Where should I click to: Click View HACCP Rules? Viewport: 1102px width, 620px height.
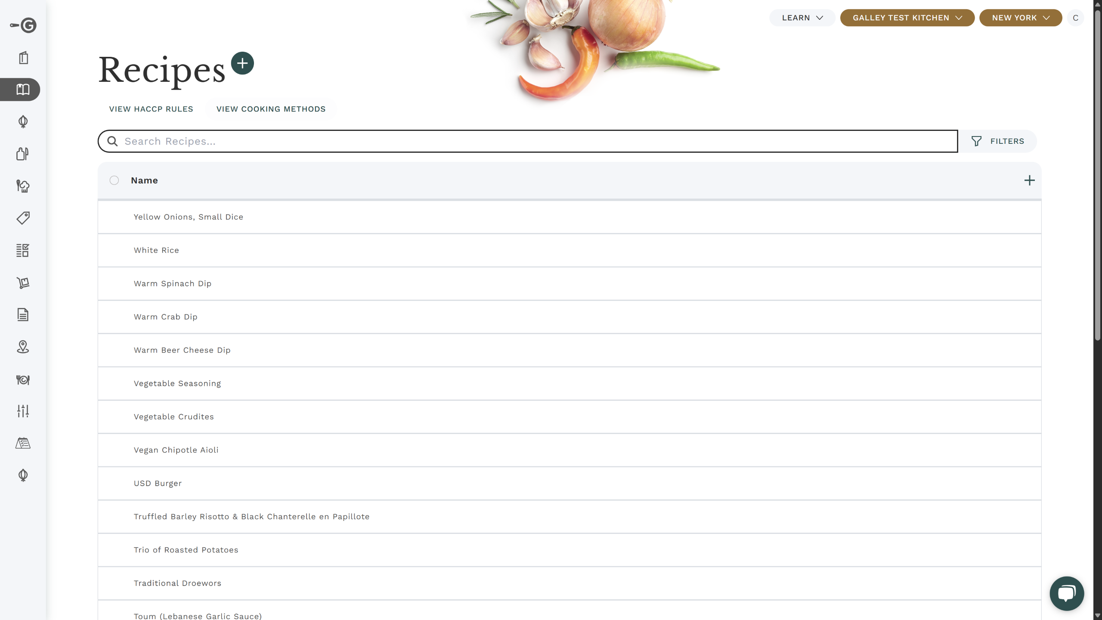tap(151, 109)
